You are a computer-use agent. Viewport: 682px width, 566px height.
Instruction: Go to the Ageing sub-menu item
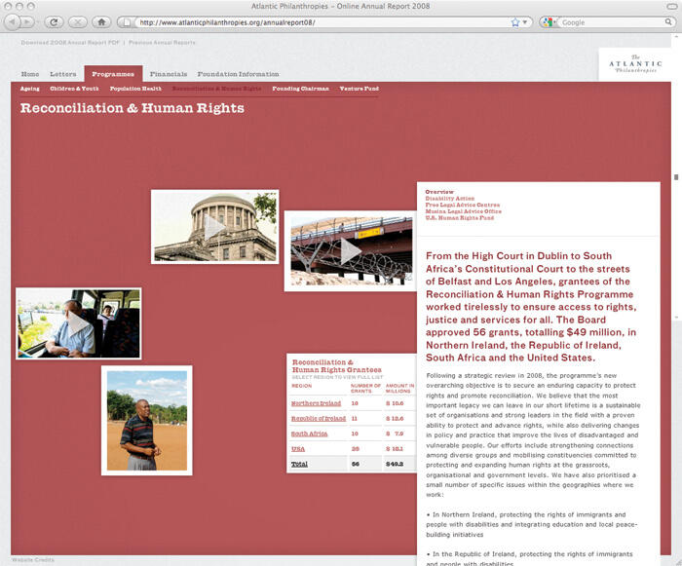tap(29, 89)
